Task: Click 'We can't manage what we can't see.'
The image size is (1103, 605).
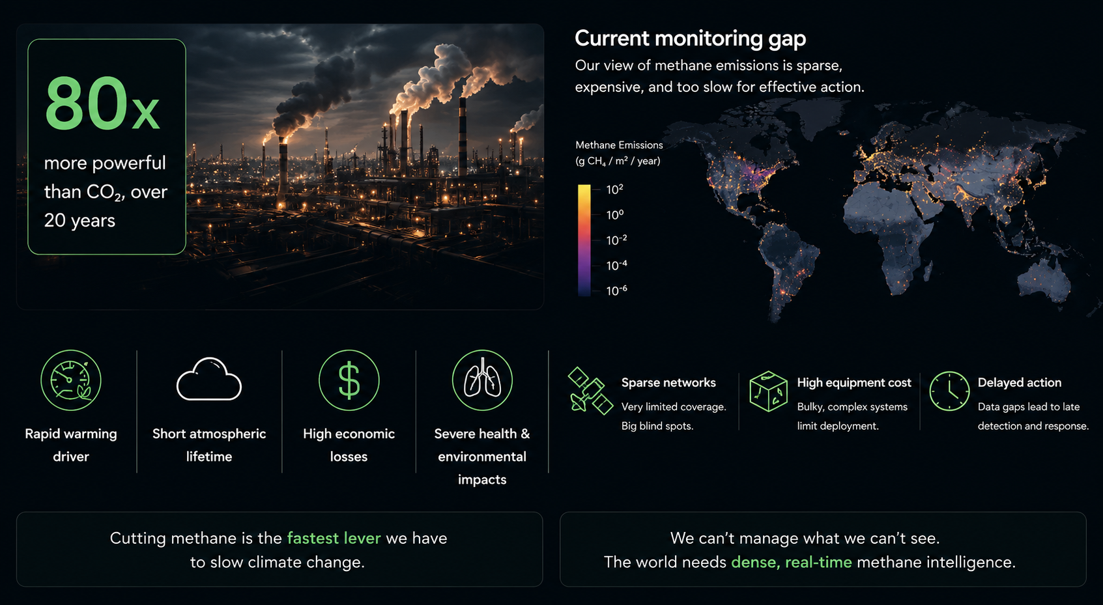Action: (x=805, y=538)
